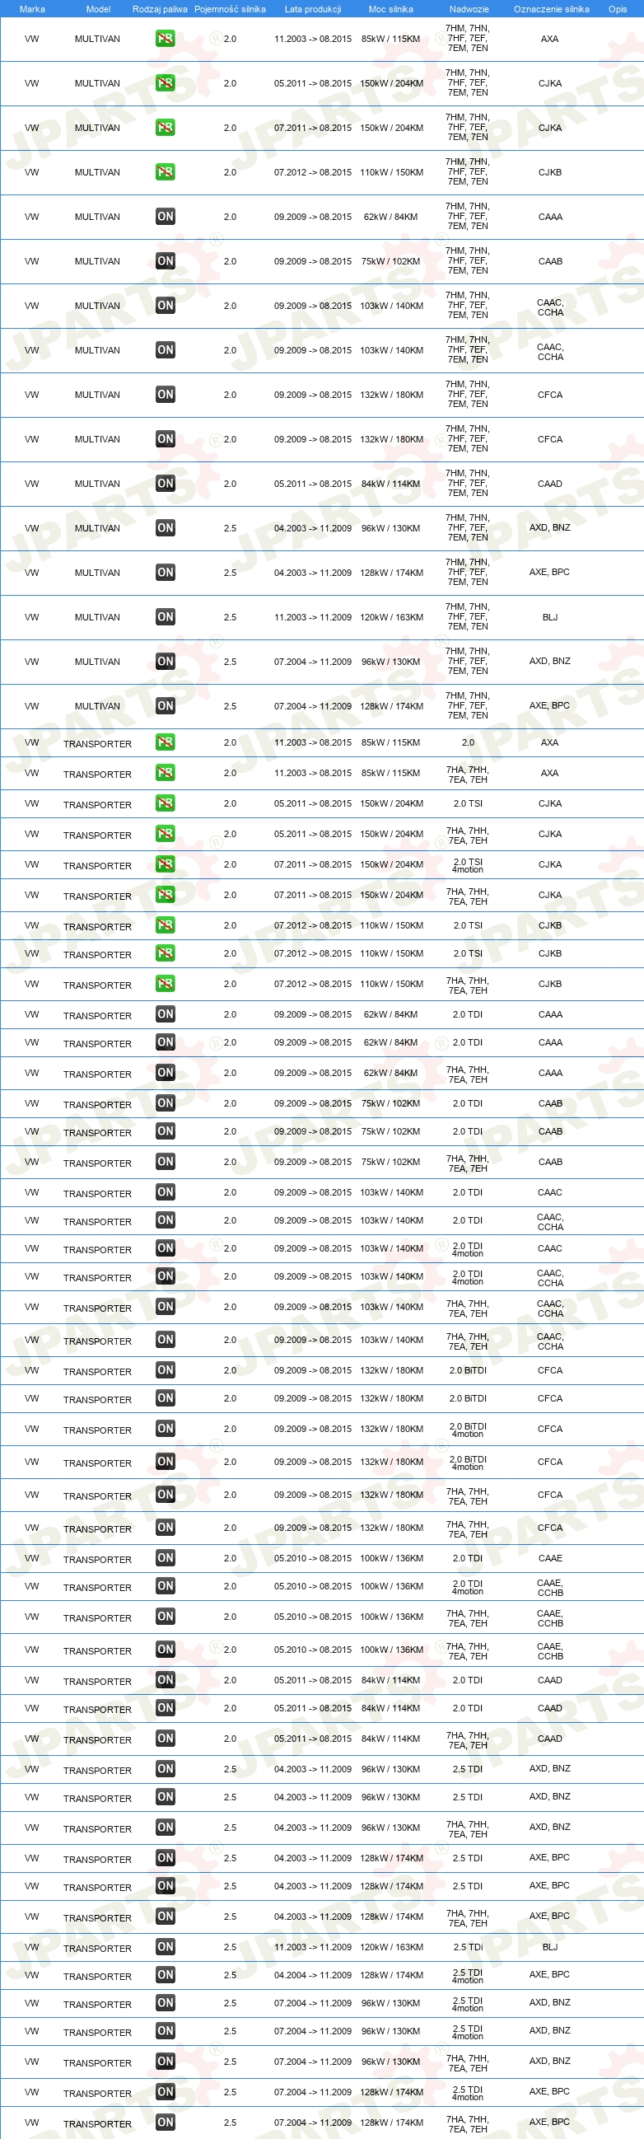Click PB icon in Transporter AXA row with body 2.0
This screenshot has width=644, height=2139.
click(x=166, y=742)
